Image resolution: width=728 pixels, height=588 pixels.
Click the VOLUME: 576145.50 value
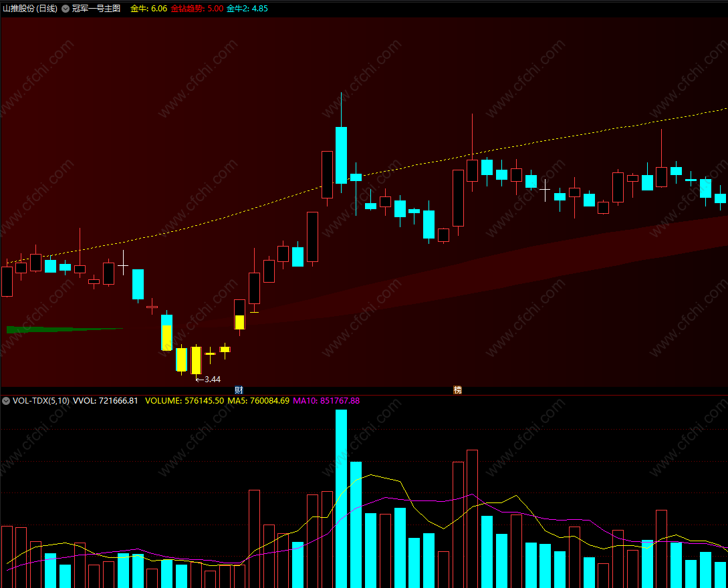(185, 401)
